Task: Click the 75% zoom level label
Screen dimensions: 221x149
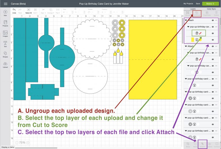Action: click(22, 142)
